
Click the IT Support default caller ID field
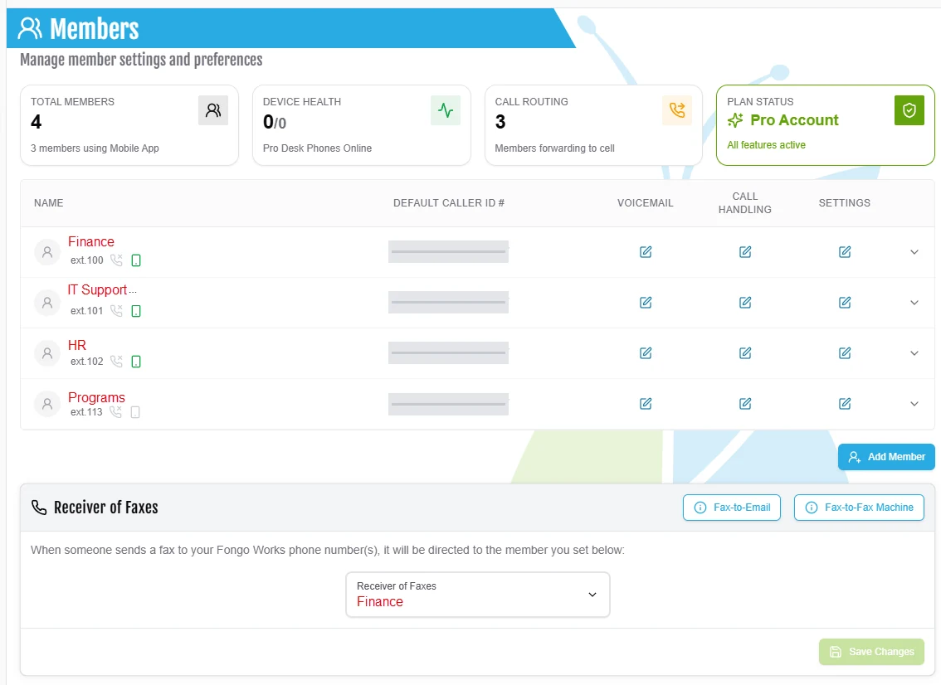(448, 303)
